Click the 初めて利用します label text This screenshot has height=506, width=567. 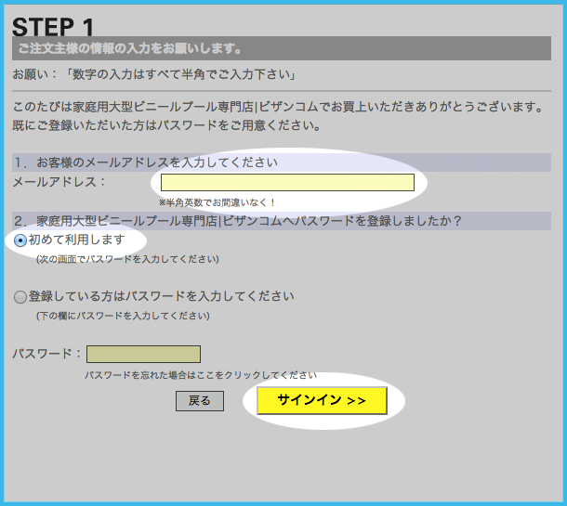click(x=76, y=240)
